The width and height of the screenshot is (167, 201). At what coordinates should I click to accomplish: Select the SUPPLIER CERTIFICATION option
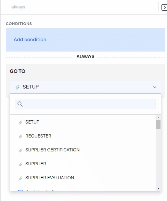coord(83,150)
